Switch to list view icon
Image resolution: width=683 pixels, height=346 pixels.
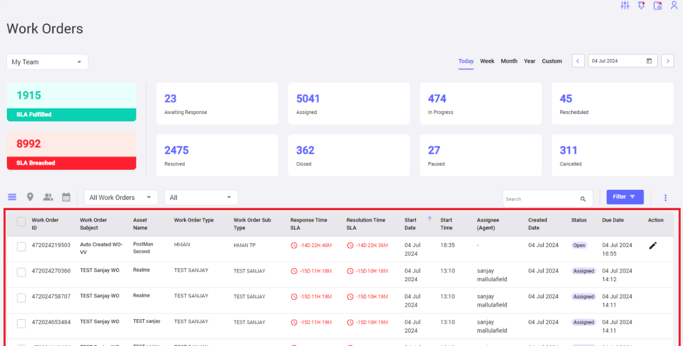click(x=12, y=197)
